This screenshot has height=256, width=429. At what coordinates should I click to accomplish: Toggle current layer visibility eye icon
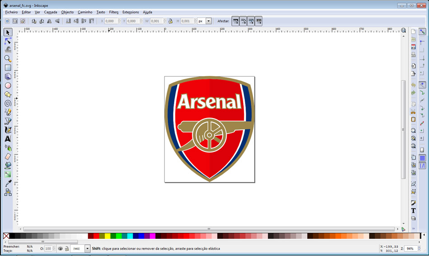point(60,249)
